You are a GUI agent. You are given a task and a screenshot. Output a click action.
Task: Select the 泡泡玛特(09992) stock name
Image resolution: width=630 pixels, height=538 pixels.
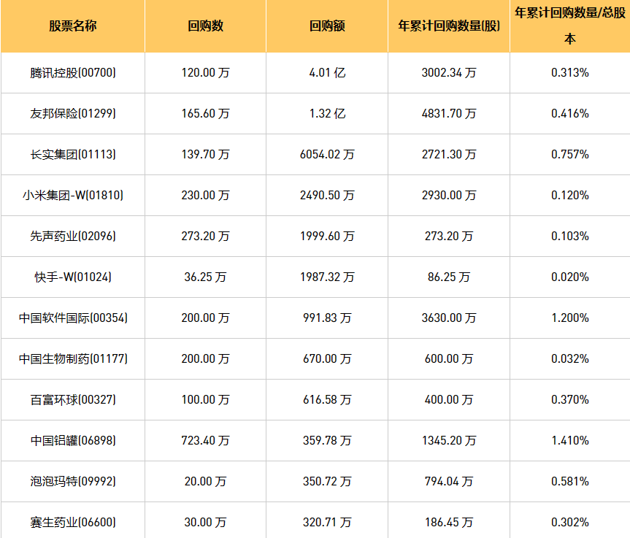[x=73, y=481]
